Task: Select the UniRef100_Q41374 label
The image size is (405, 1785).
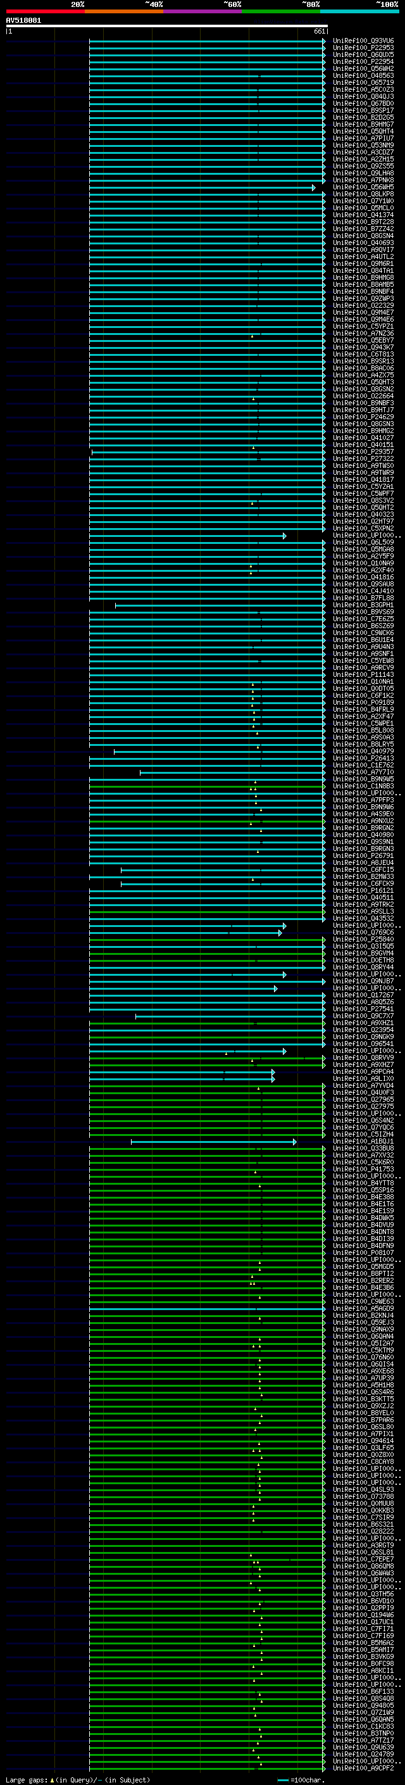Action: pyautogui.click(x=363, y=215)
